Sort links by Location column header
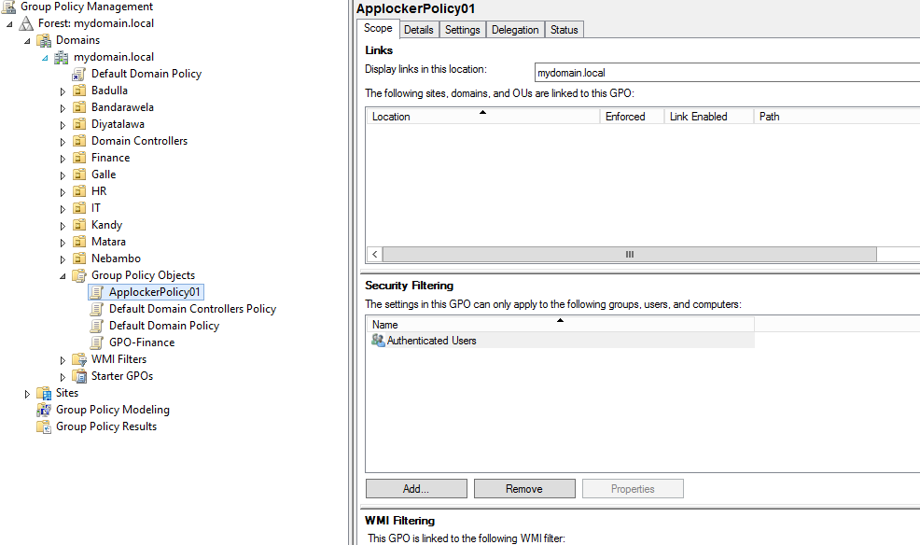This screenshot has width=920, height=545. tap(483, 116)
